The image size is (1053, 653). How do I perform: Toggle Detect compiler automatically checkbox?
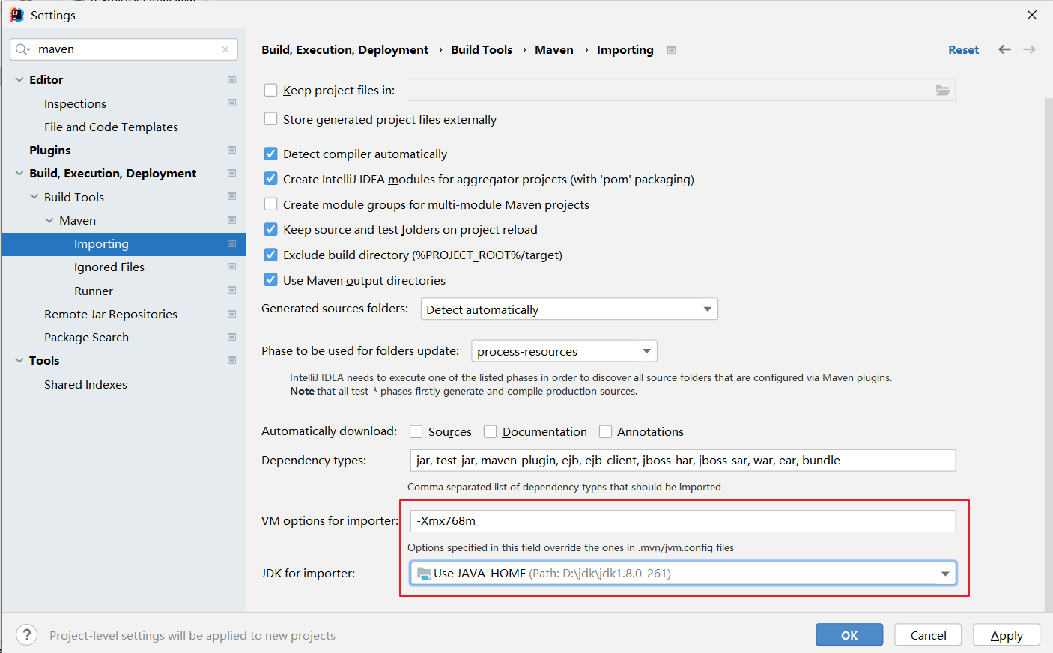[271, 154]
